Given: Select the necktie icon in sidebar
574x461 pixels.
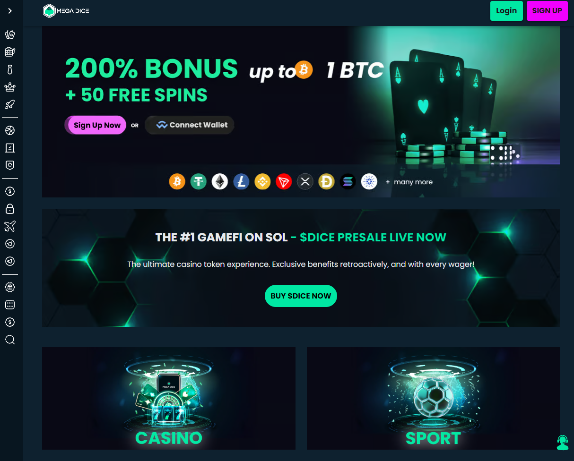Looking at the screenshot, I should 10,70.
